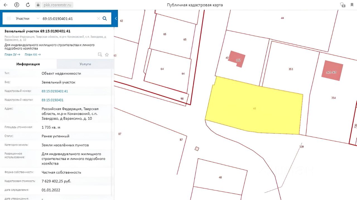
Task: Reload the page with the refresh icon
Action: click(28, 5)
